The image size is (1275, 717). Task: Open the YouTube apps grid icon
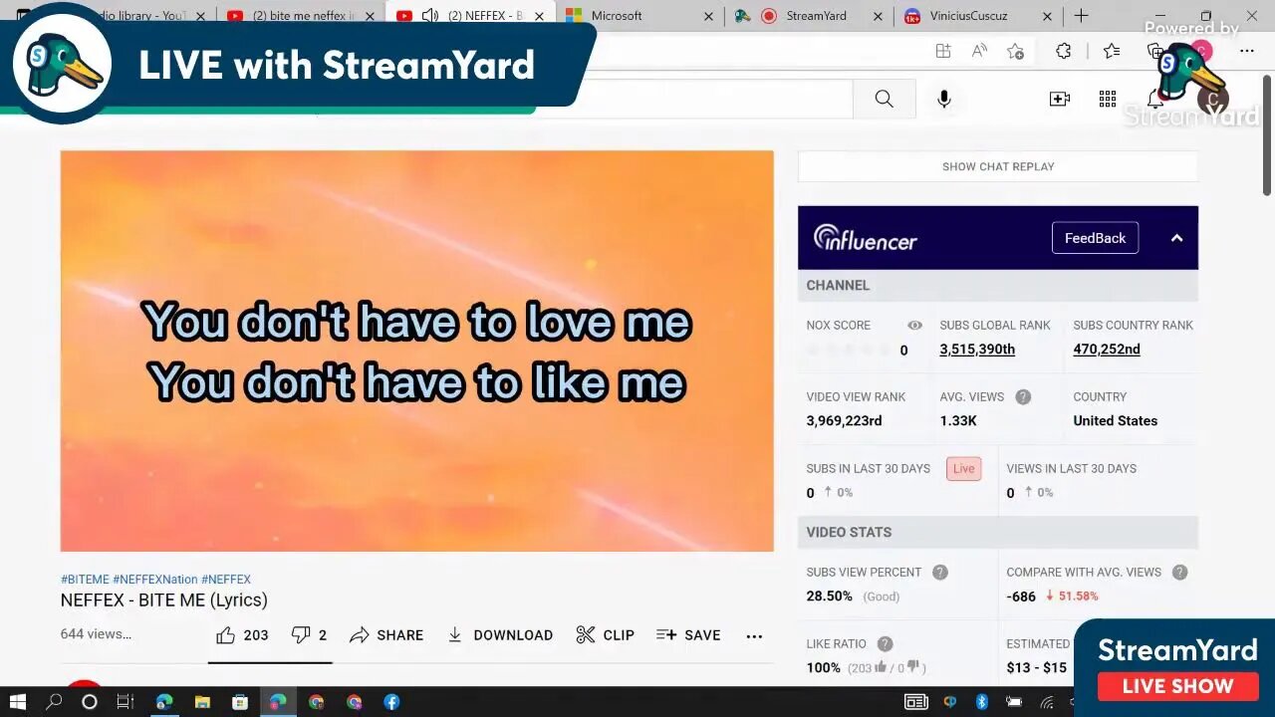pyautogui.click(x=1108, y=99)
